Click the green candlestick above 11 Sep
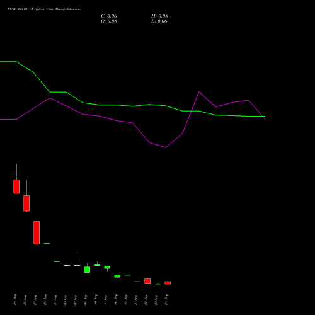Screen dimensions: 315x315 coord(107,267)
